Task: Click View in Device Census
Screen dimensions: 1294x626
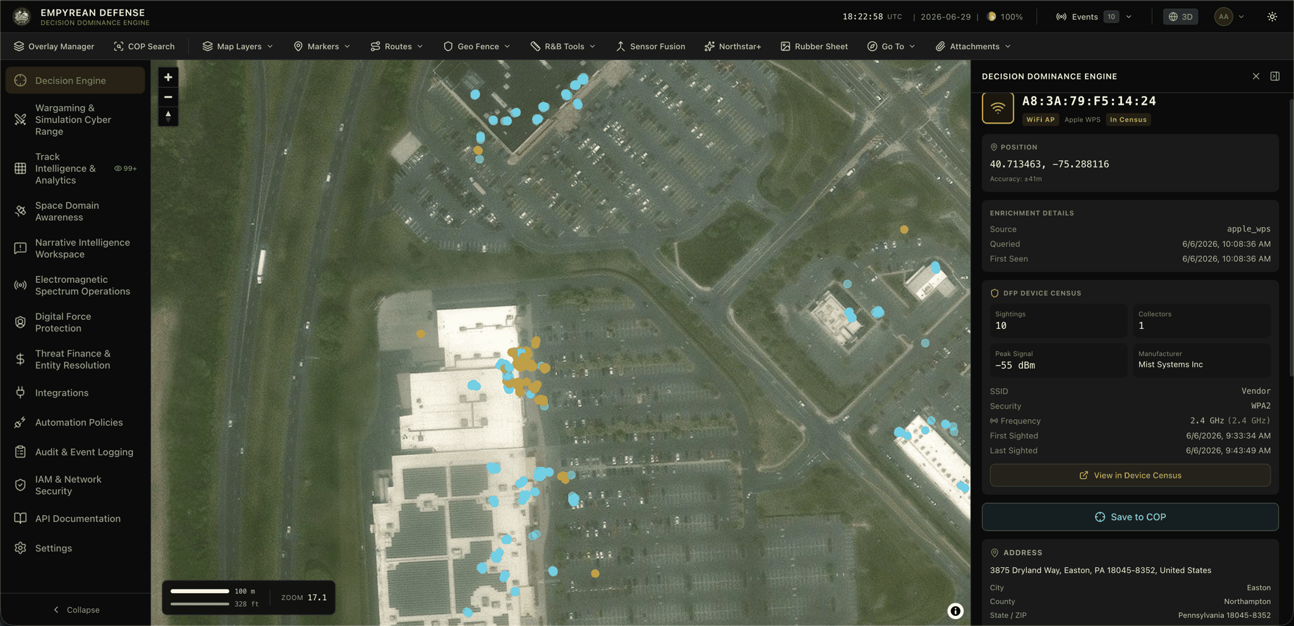Action: pyautogui.click(x=1130, y=475)
